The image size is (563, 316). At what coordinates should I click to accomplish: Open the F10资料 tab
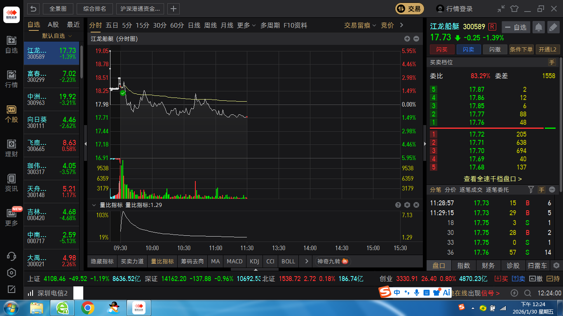point(296,26)
